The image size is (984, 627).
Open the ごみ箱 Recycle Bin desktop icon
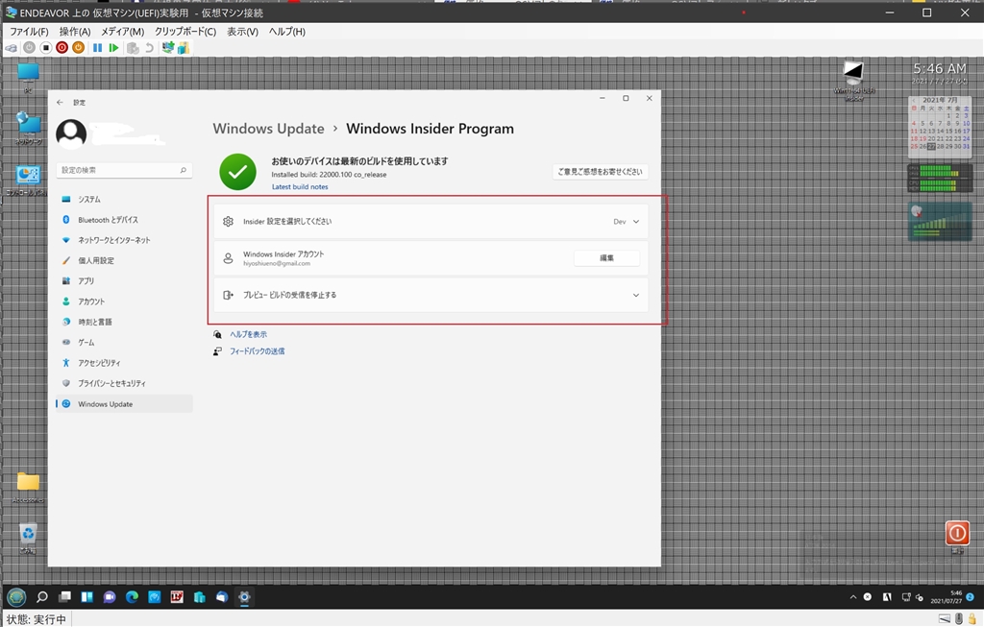coord(28,539)
